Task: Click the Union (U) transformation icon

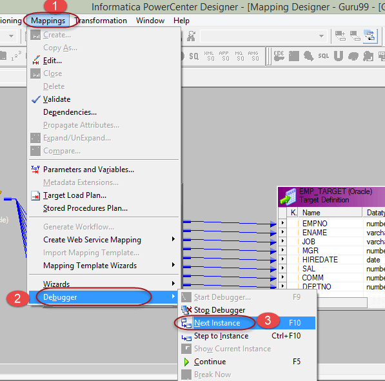Action: pos(339,56)
